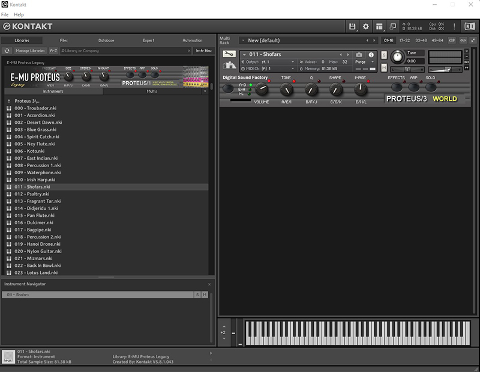Switch to the Files browser tab

pos(64,40)
